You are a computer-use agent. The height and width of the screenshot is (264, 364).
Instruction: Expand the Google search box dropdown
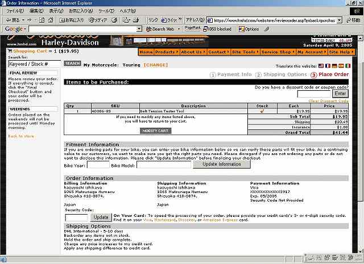pyautogui.click(x=139, y=29)
